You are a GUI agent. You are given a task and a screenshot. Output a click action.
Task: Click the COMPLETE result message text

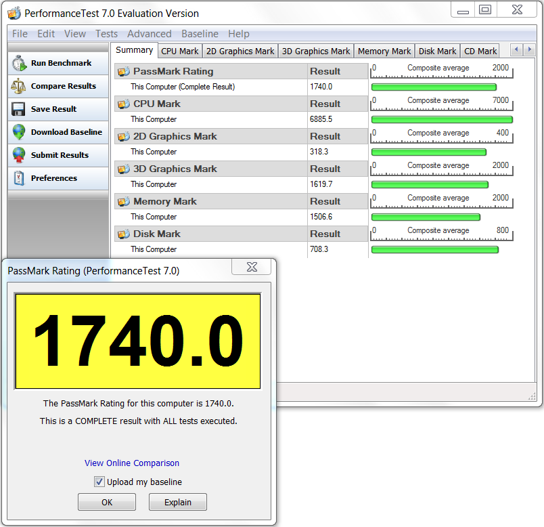coord(139,421)
